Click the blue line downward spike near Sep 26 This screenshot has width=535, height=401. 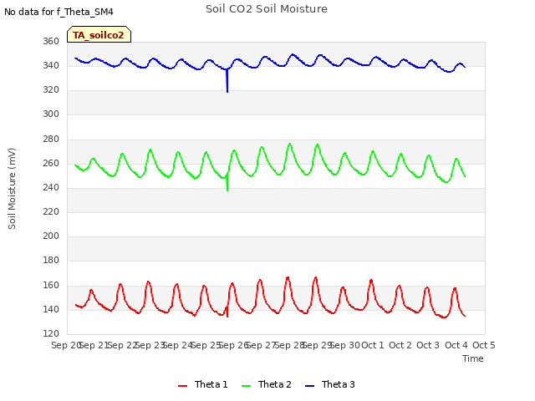click(x=227, y=82)
